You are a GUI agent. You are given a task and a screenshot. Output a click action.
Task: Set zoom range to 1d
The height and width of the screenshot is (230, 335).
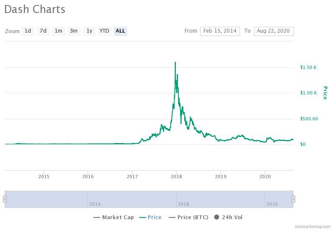click(x=28, y=31)
